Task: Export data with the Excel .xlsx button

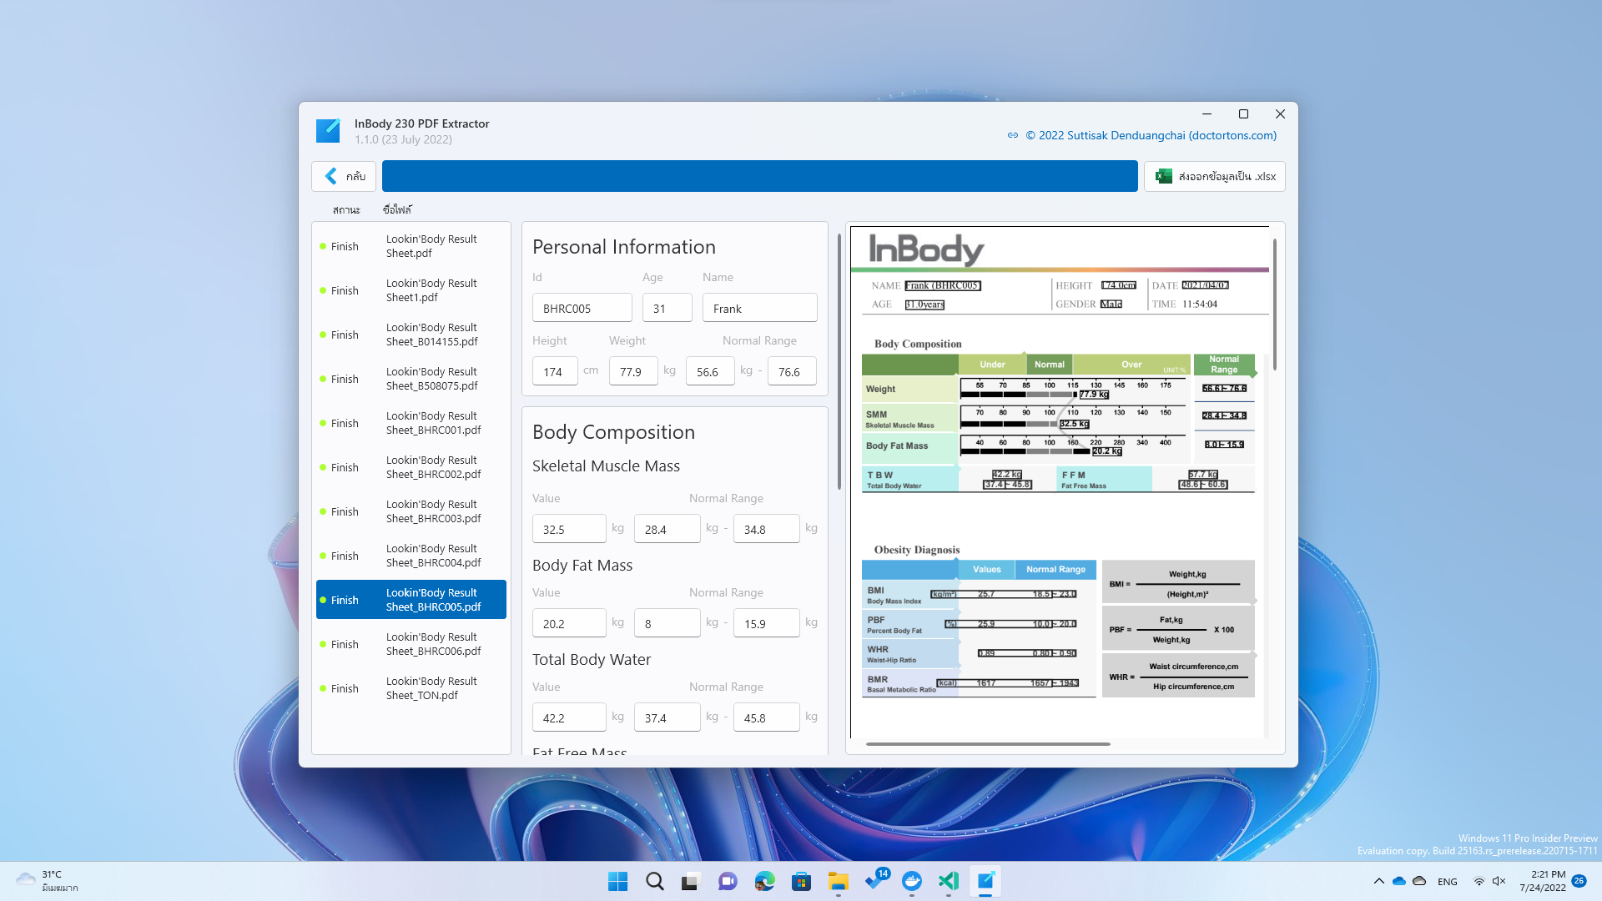Action: 1214,176
